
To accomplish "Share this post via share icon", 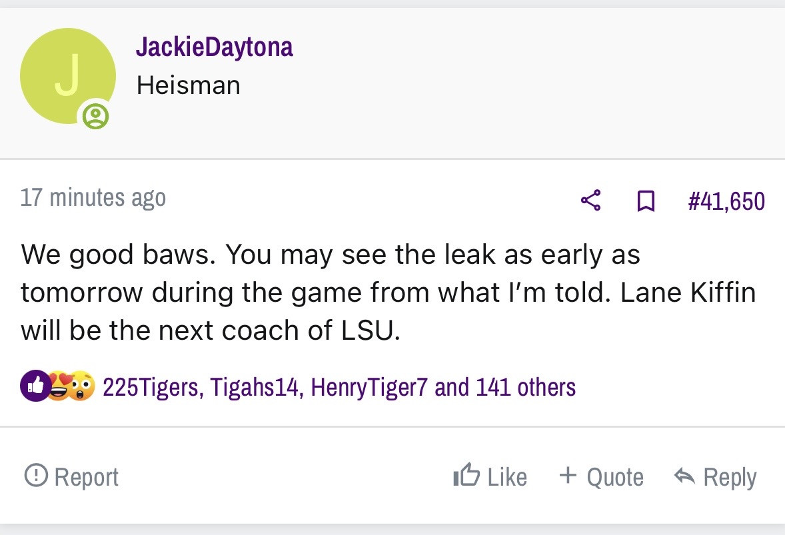I will click(590, 200).
